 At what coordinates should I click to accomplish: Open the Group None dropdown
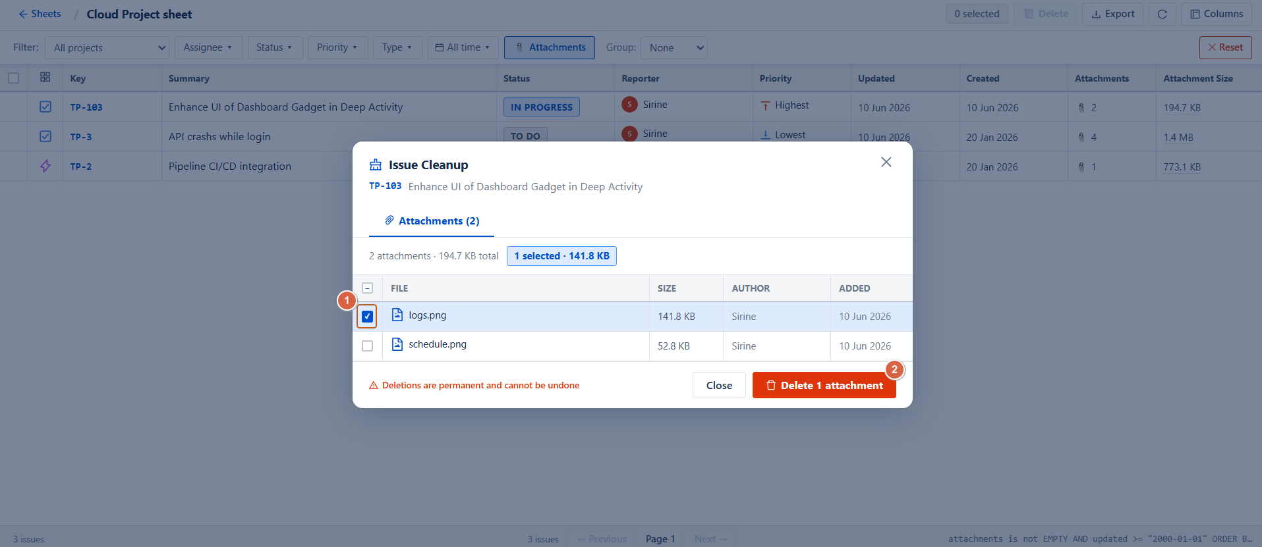tap(674, 47)
